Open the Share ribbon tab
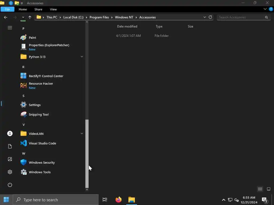 point(38,9)
